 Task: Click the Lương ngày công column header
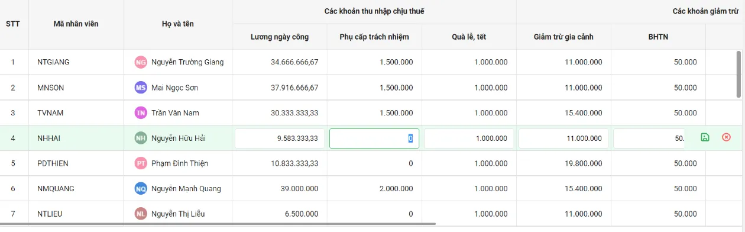click(x=280, y=37)
